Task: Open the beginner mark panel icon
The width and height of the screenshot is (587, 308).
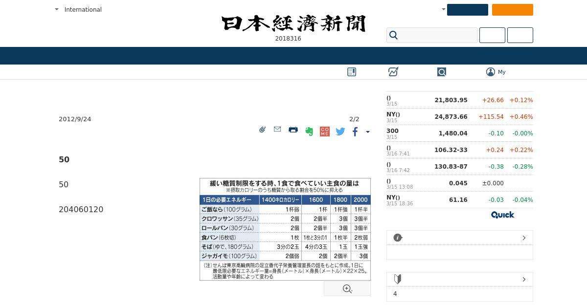Action: click(x=398, y=279)
